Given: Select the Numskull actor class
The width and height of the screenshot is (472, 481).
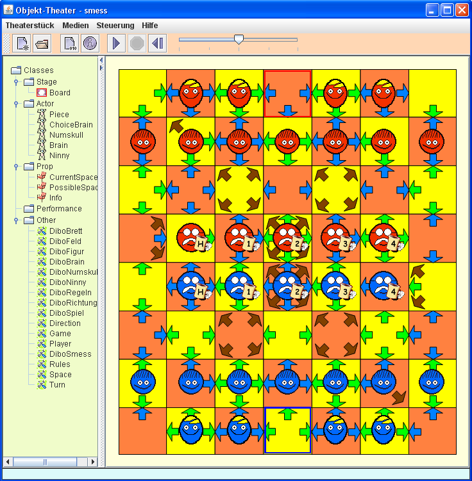Looking at the screenshot, I should coord(66,135).
